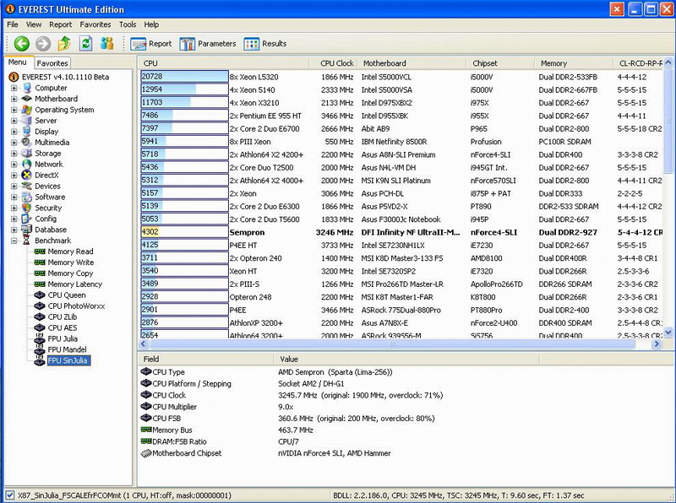Open the Help menu
This screenshot has width=676, height=503.
151,24
